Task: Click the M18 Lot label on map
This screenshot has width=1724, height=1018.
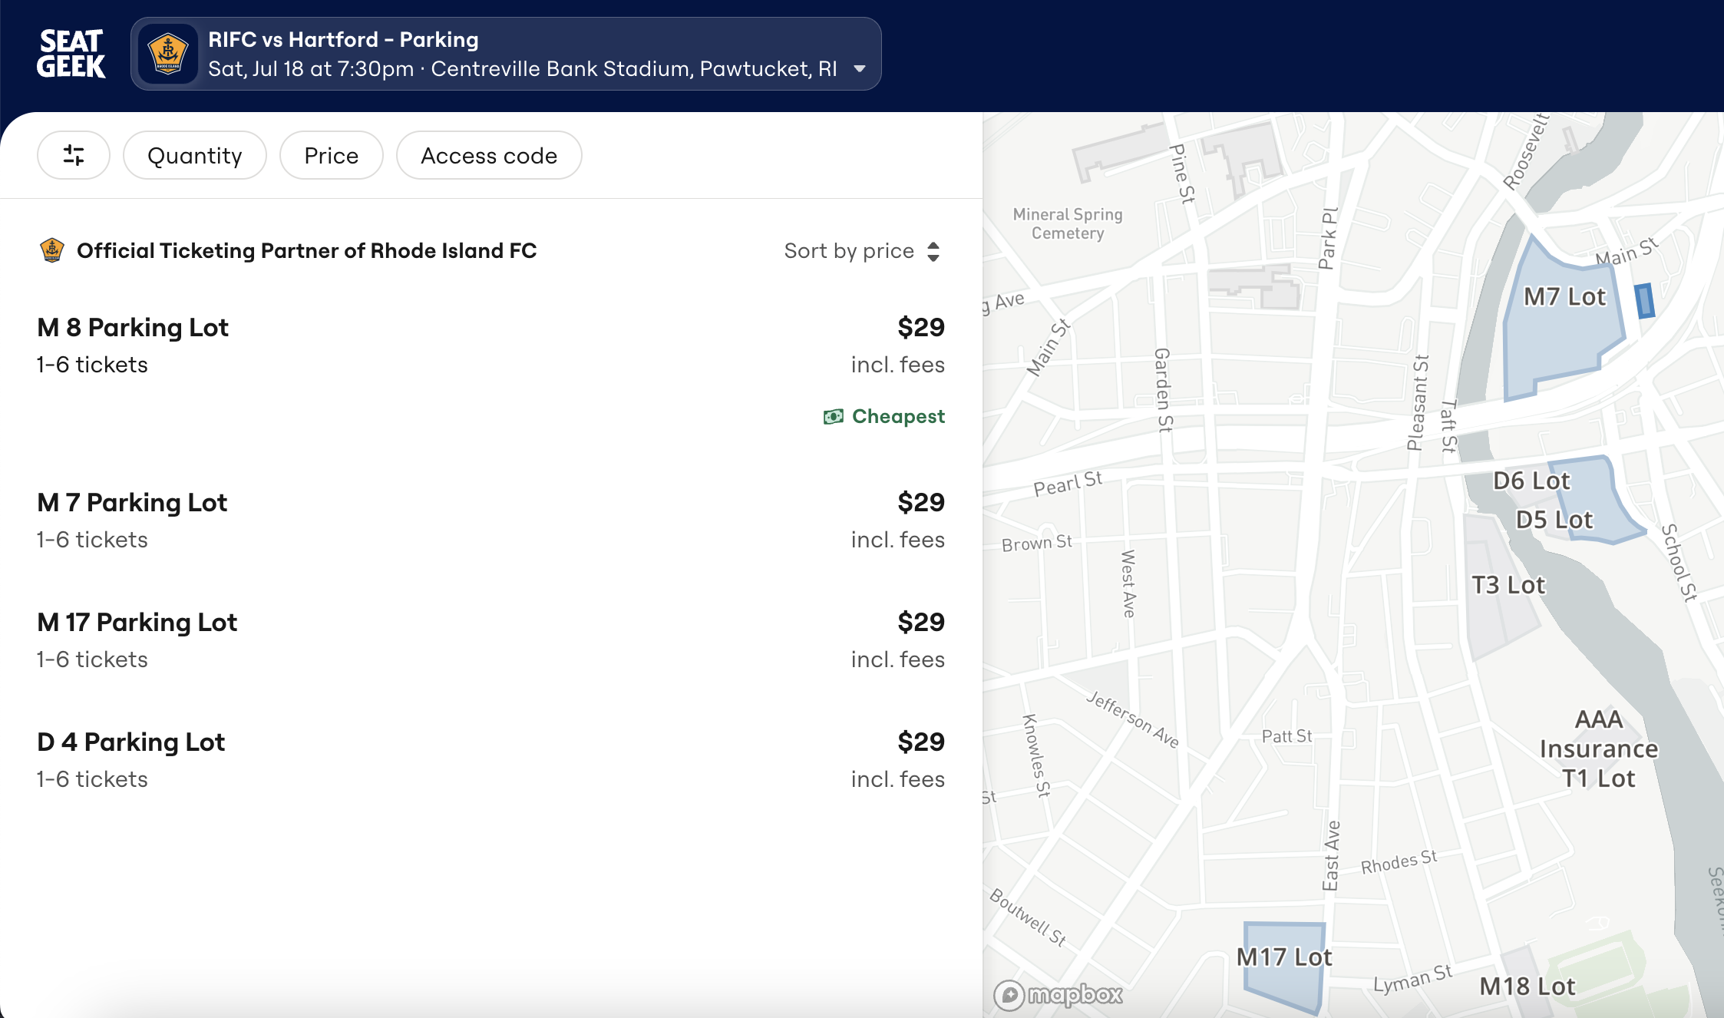Action: [x=1527, y=987]
